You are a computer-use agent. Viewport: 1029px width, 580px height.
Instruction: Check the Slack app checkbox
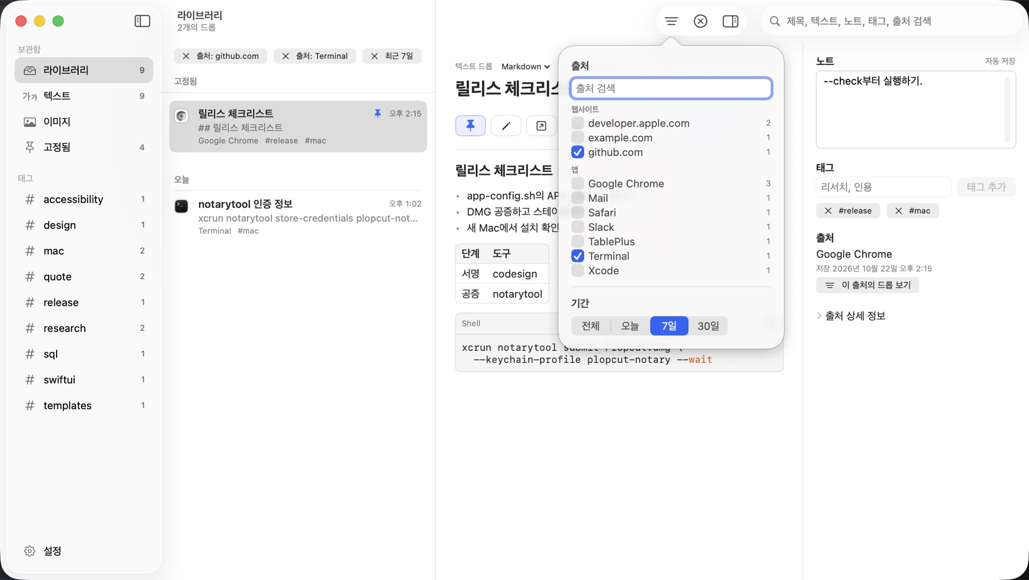click(x=577, y=227)
